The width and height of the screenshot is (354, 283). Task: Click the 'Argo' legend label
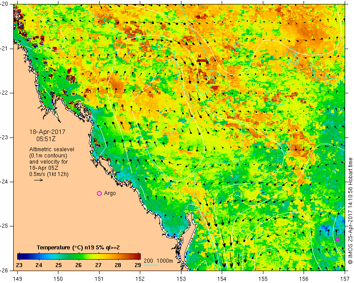click(x=110, y=193)
